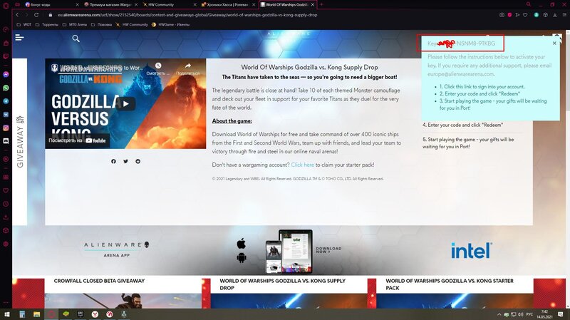Open Twitch panel in the Opera sidebar
This screenshot has width=570, height=320.
coord(6,56)
